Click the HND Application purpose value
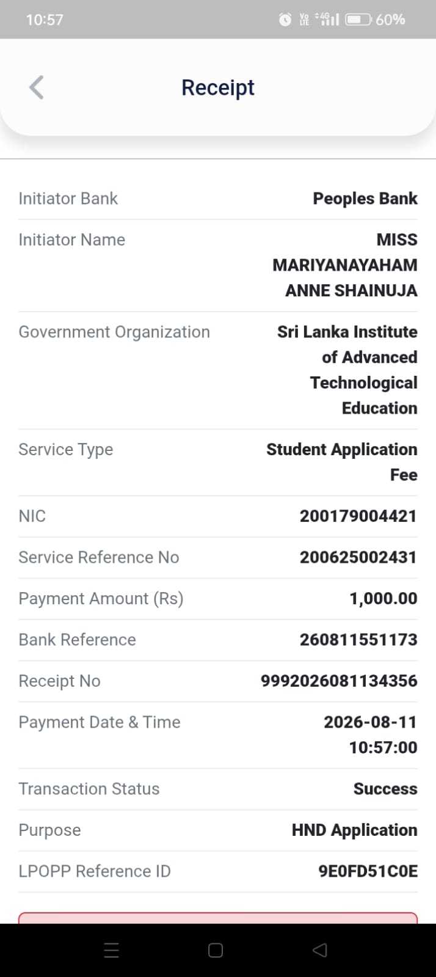The height and width of the screenshot is (977, 436). pos(355,830)
